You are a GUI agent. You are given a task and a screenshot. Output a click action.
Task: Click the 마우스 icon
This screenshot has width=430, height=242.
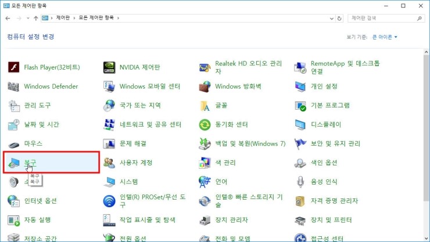13,145
